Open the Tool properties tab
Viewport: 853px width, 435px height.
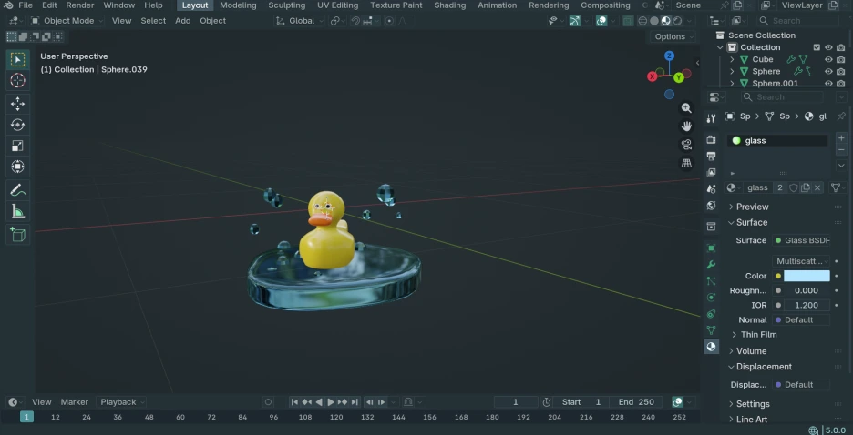[711, 118]
